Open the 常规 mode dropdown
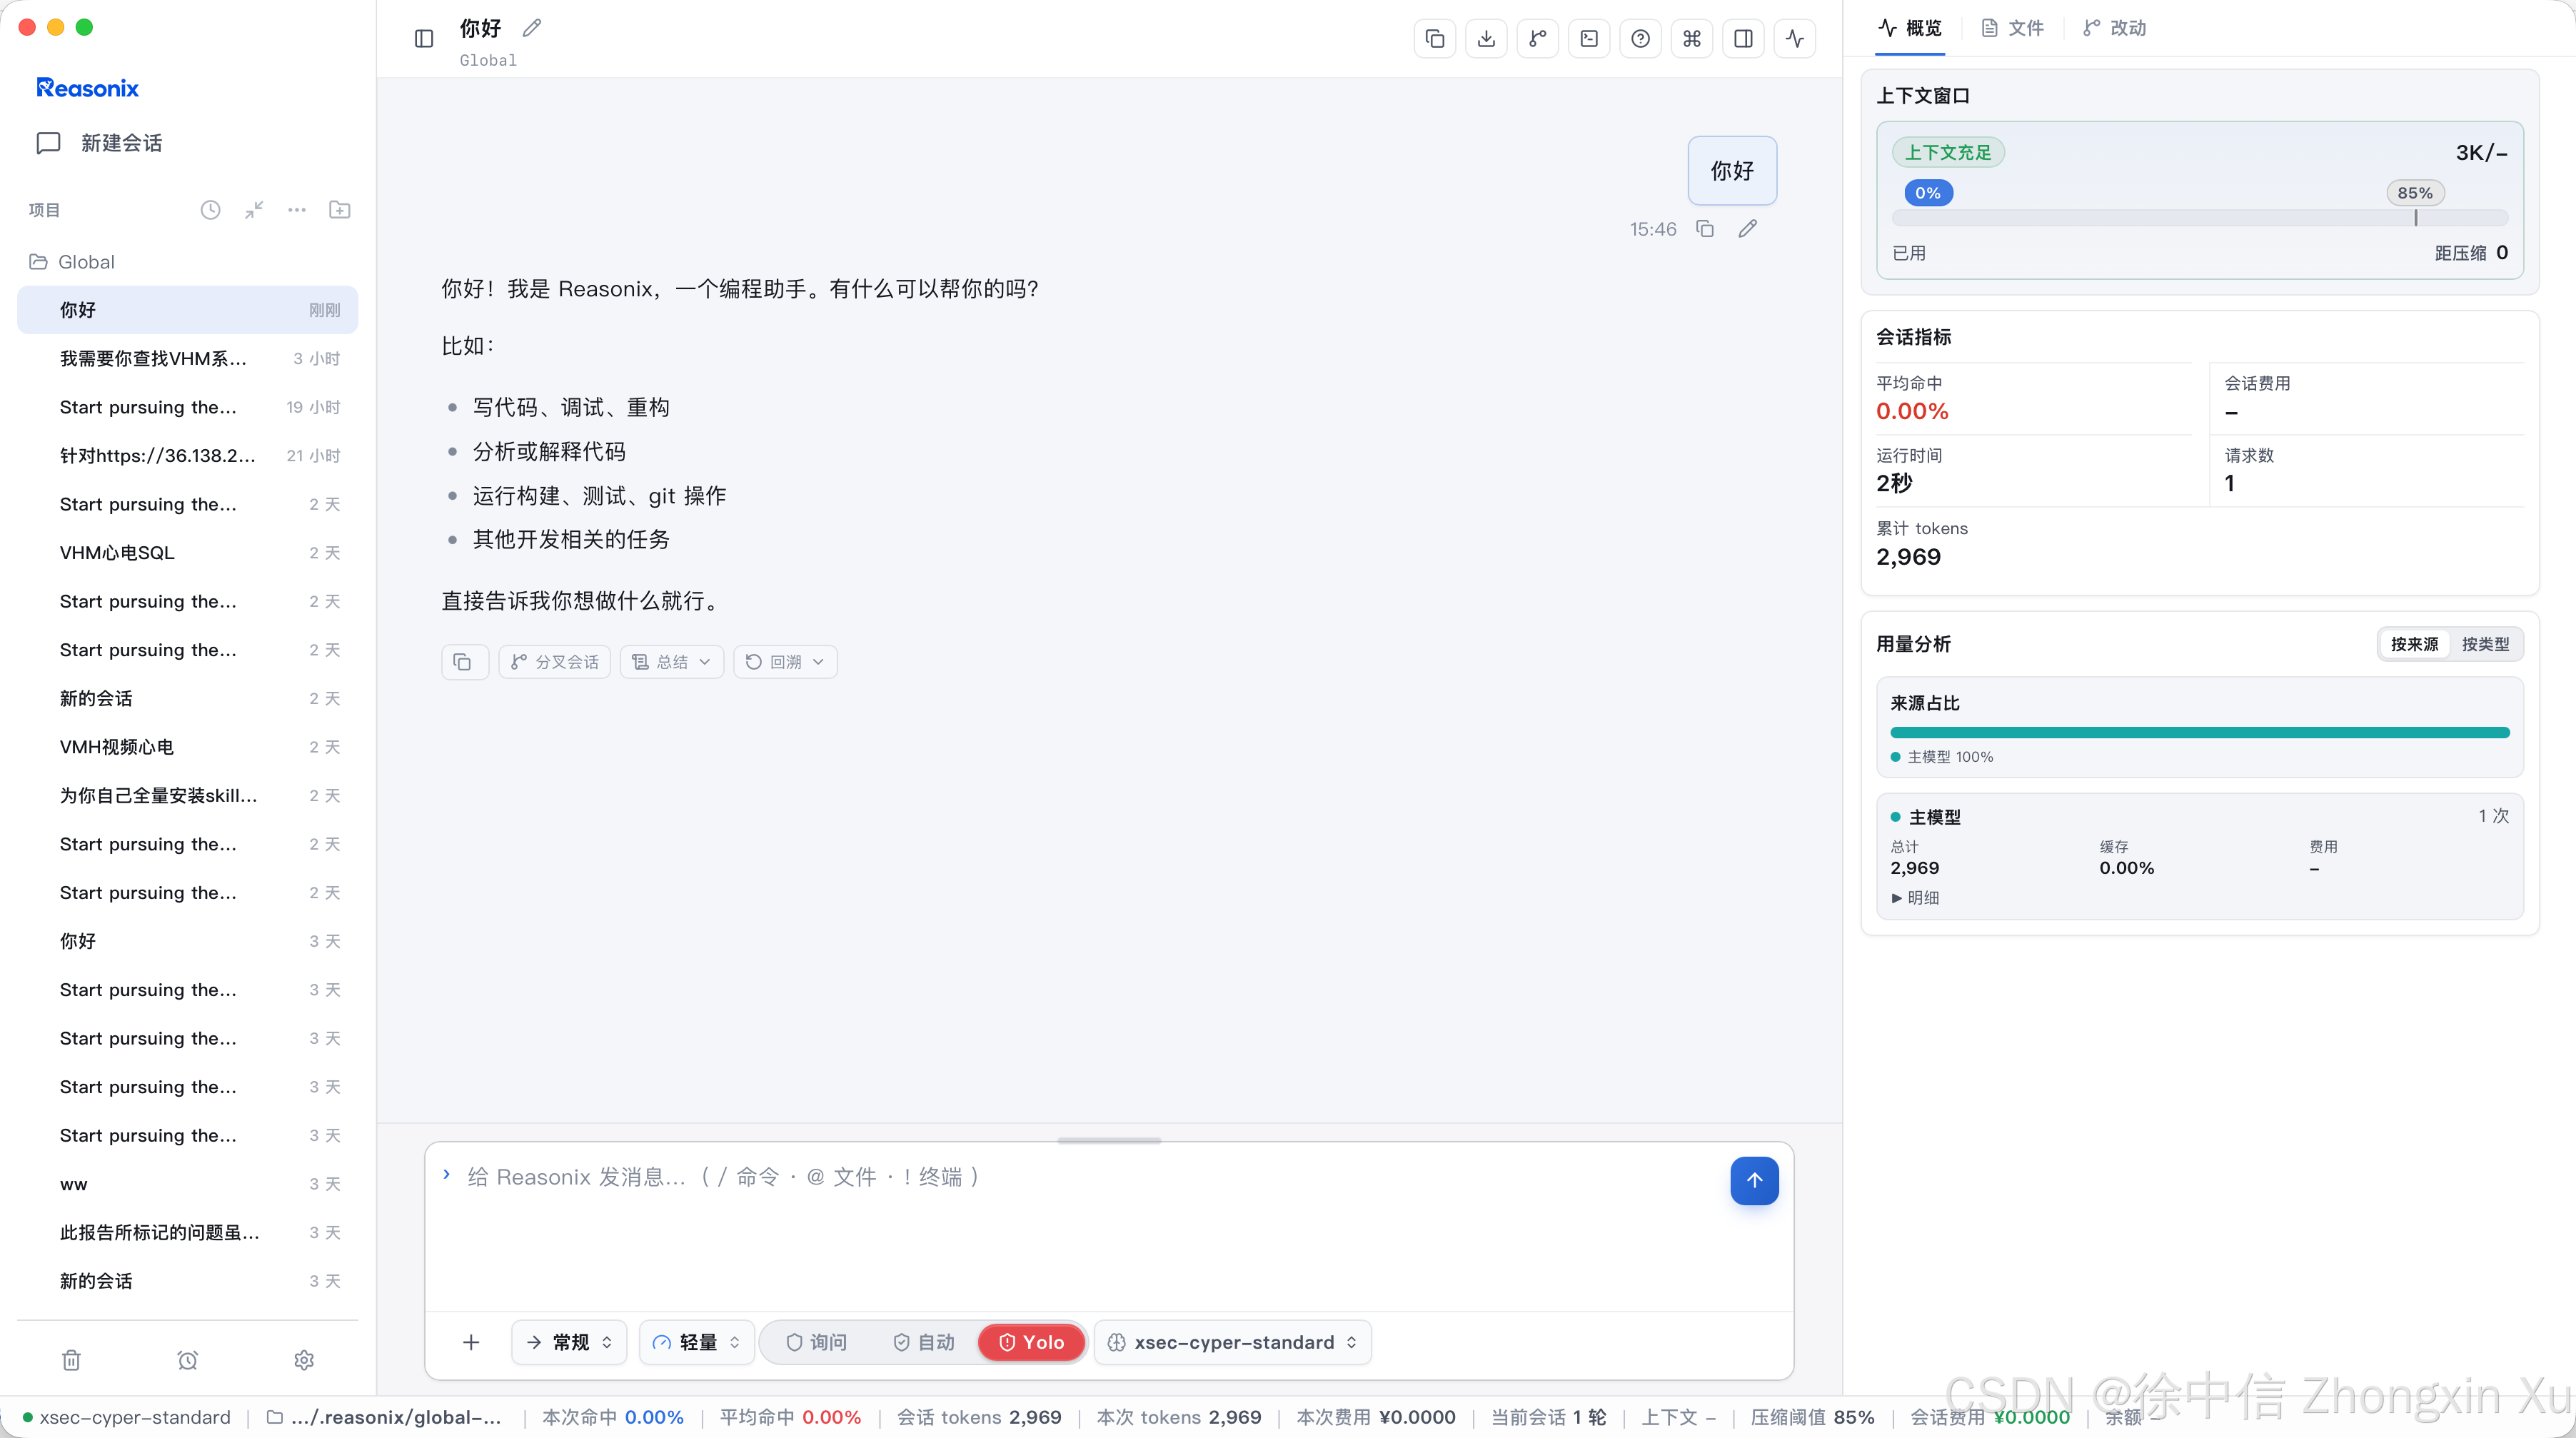2576x1438 pixels. (569, 1342)
